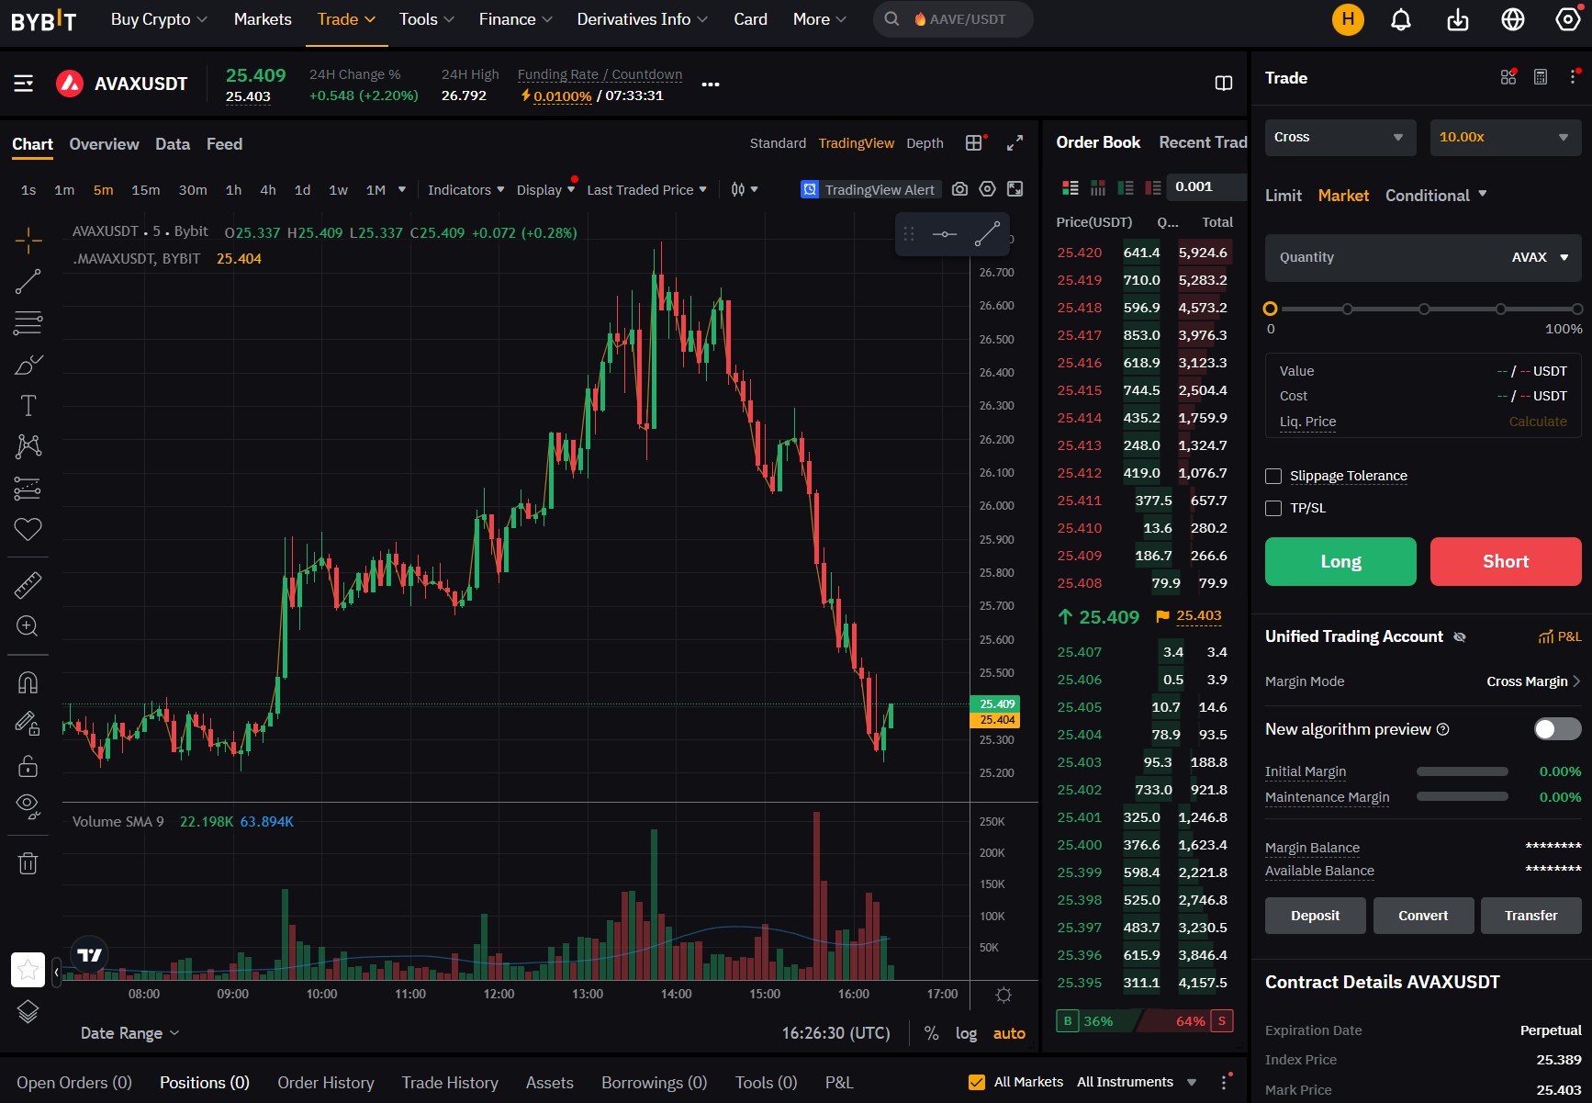The height and width of the screenshot is (1103, 1592).
Task: Take a chart snapshot with camera icon
Action: [x=959, y=189]
